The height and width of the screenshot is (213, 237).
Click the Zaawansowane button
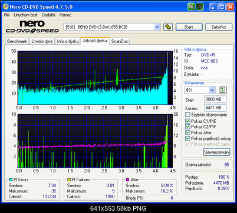coord(216,152)
